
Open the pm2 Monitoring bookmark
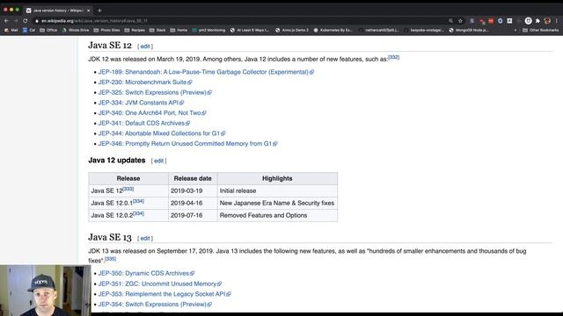[208, 30]
